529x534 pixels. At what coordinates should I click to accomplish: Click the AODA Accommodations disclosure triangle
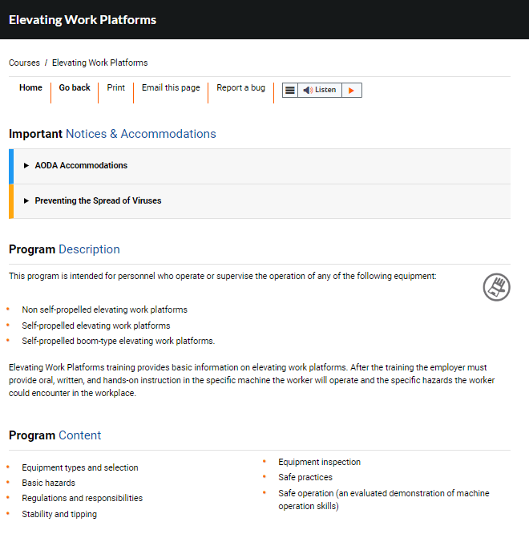point(26,166)
